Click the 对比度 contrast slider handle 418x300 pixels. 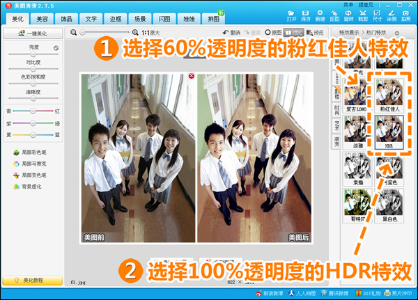coord(33,69)
